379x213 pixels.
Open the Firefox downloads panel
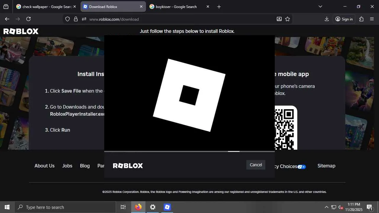[x=327, y=19]
